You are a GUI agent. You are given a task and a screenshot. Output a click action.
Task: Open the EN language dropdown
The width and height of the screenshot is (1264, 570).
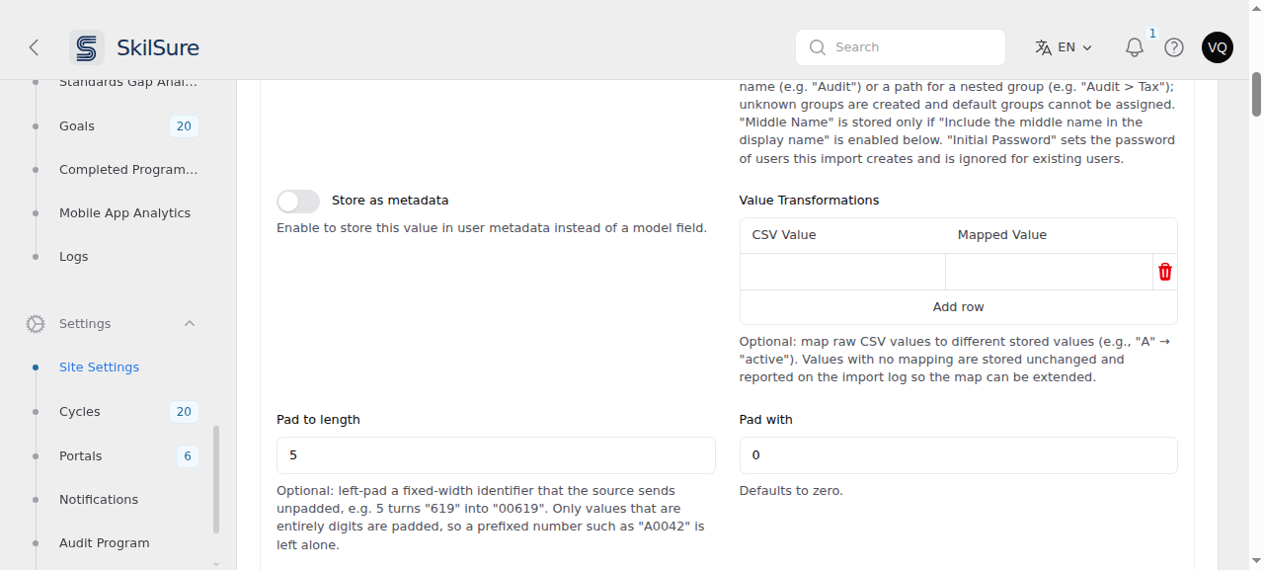1064,47
